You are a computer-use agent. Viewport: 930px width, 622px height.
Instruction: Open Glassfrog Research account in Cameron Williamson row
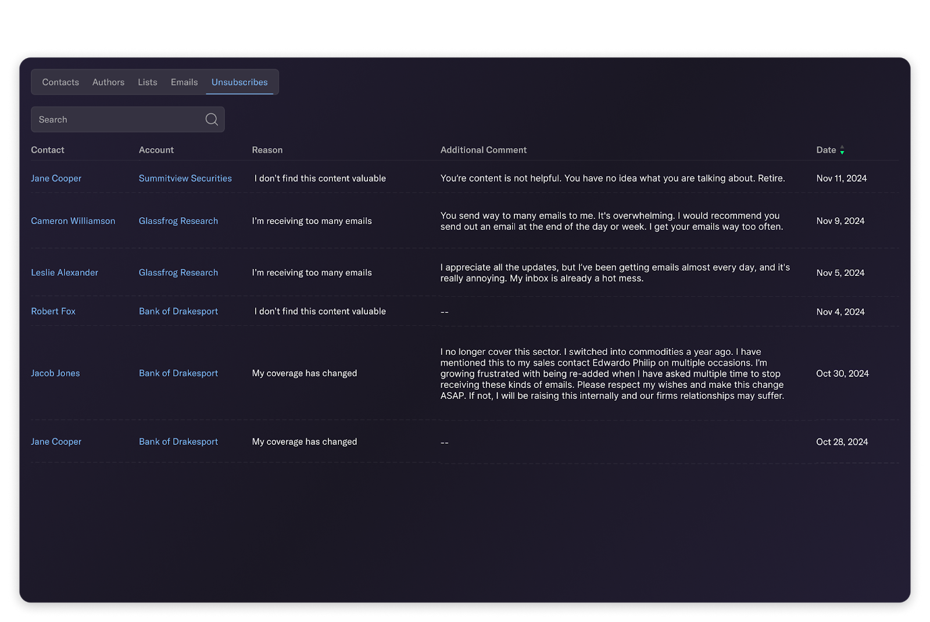(x=178, y=221)
